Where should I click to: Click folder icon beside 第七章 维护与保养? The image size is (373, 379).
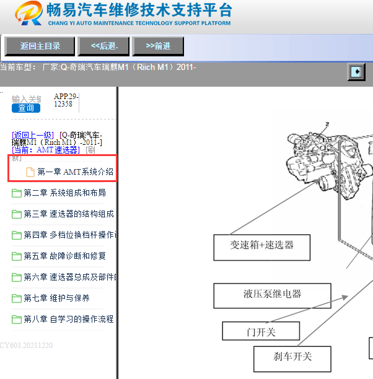tap(17, 298)
